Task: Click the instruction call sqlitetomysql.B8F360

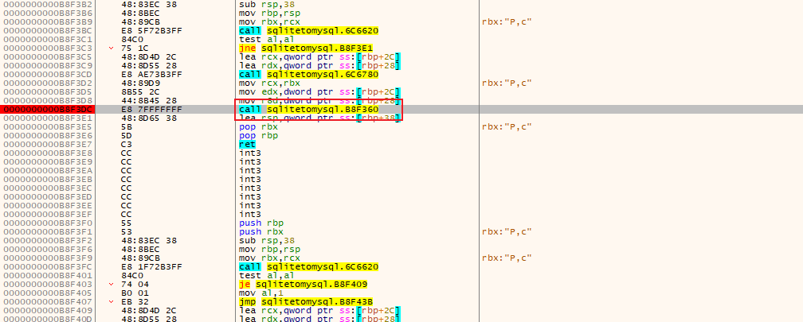Action: 309,110
